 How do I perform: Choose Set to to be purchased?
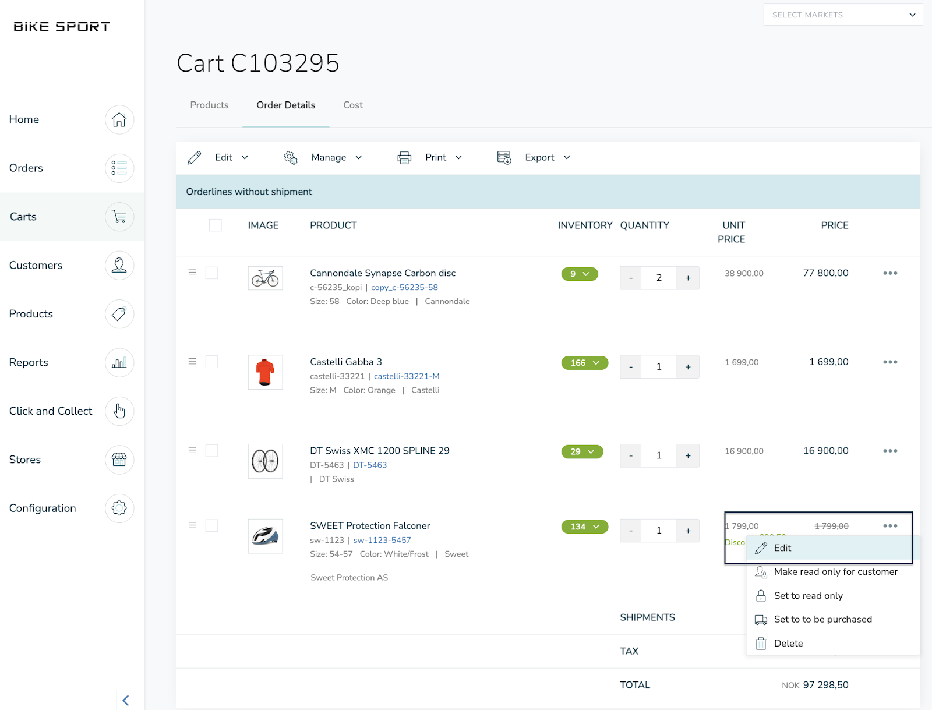click(833, 620)
